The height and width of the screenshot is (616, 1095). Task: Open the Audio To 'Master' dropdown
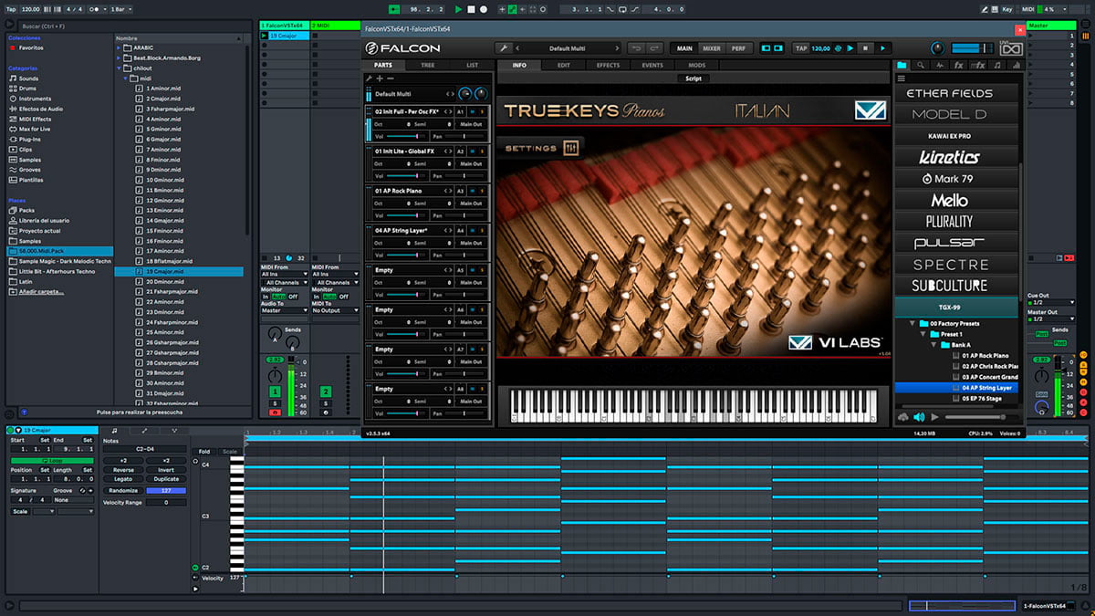coord(285,310)
